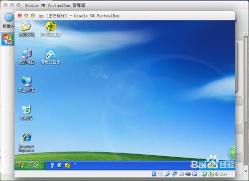The width and height of the screenshot is (249, 181).
Task: Launch Internet Explorer from desktop
Action: [26, 142]
